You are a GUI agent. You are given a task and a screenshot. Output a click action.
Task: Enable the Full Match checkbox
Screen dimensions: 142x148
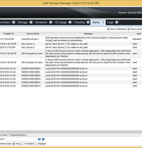tap(23, 144)
